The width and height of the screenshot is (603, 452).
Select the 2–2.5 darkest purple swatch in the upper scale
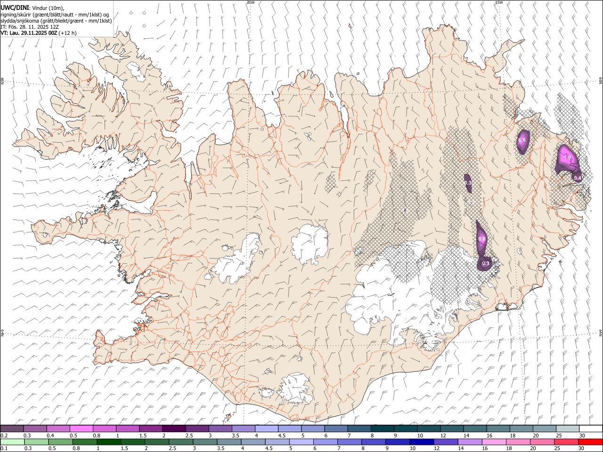174,428
